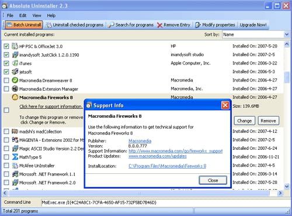Click Uninstall checked programs in toolbar
Viewport: 292px width, 216px height.
pyautogui.click(x=75, y=25)
